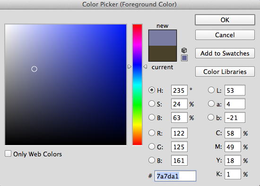The width and height of the screenshot is (260, 186).
Task: Click the right hue slider arrow handle
Action: tap(145, 66)
